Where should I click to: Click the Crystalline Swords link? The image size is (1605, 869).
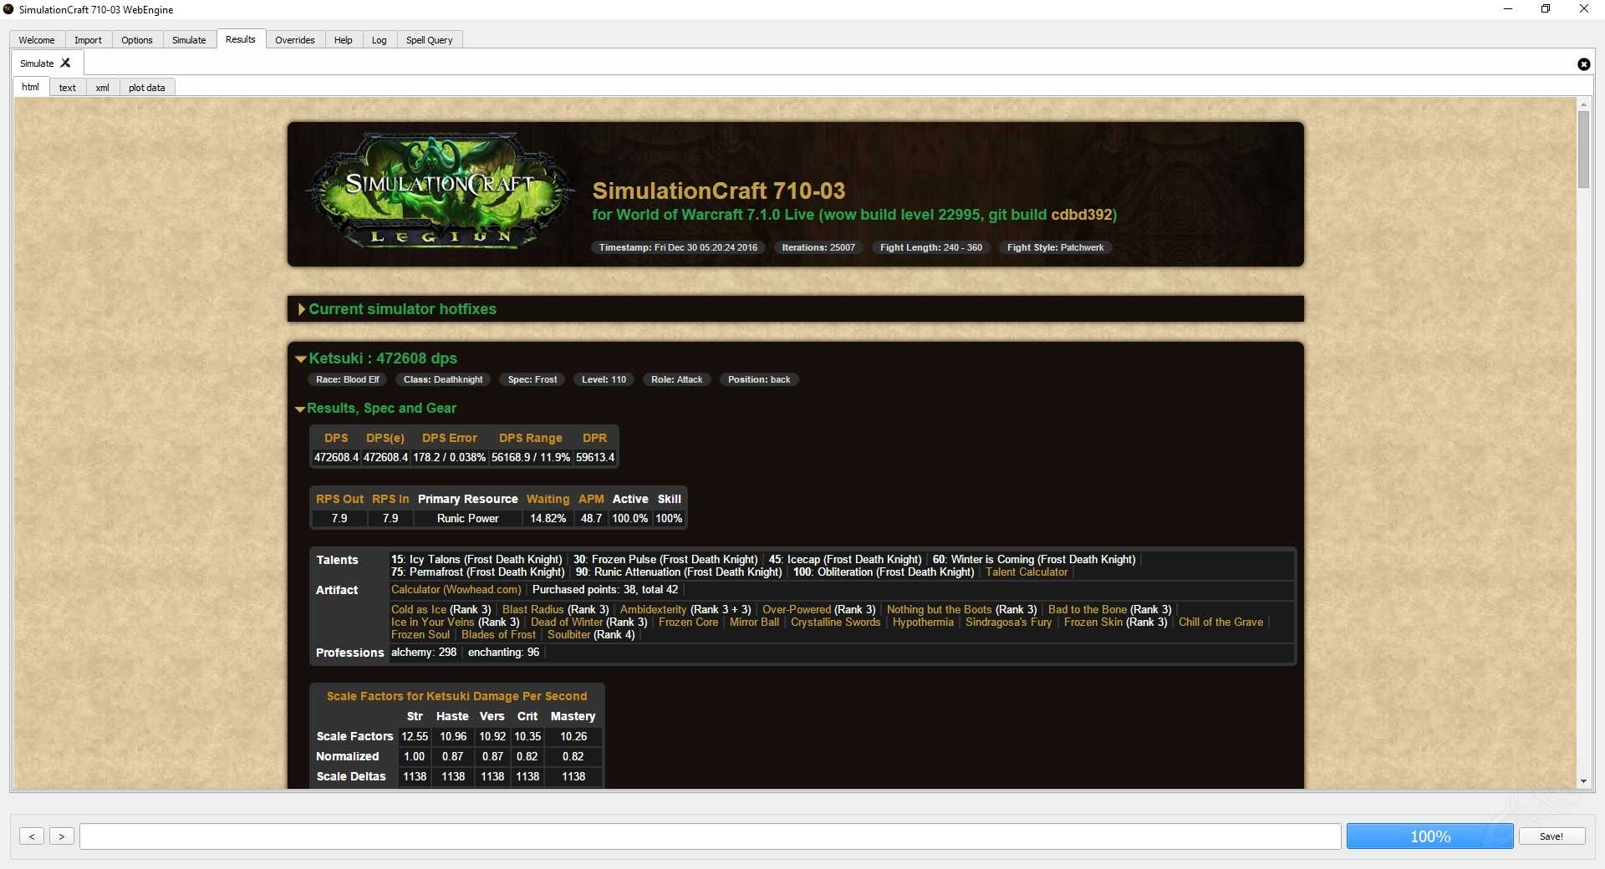(x=836, y=623)
